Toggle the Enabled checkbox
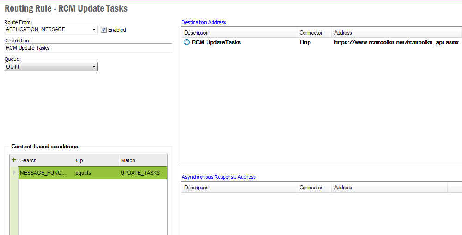This screenshot has width=462, height=235. tap(104, 29)
